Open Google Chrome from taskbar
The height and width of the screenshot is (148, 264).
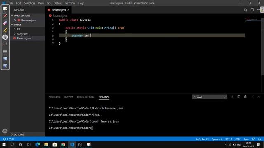click(x=63, y=144)
